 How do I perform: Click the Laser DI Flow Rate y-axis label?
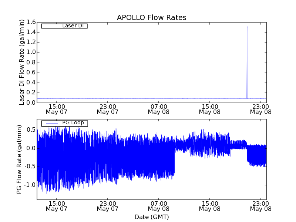tap(22, 62)
